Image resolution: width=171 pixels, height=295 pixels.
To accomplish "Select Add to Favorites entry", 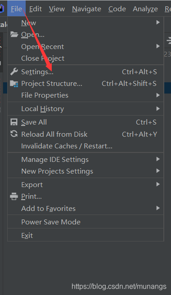I will (x=85, y=208).
